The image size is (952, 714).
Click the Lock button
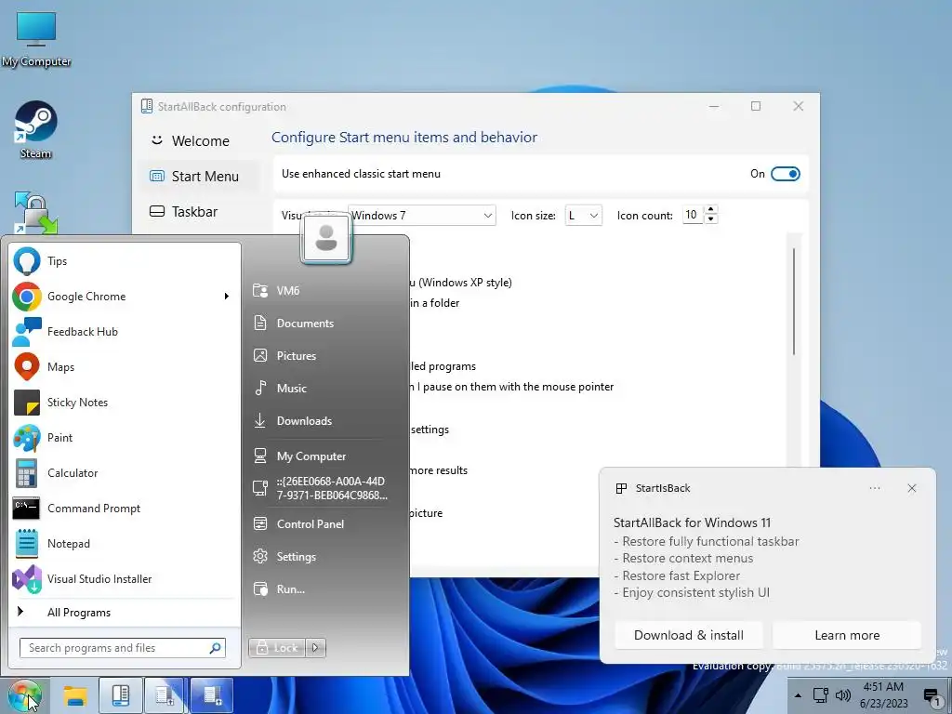277,648
